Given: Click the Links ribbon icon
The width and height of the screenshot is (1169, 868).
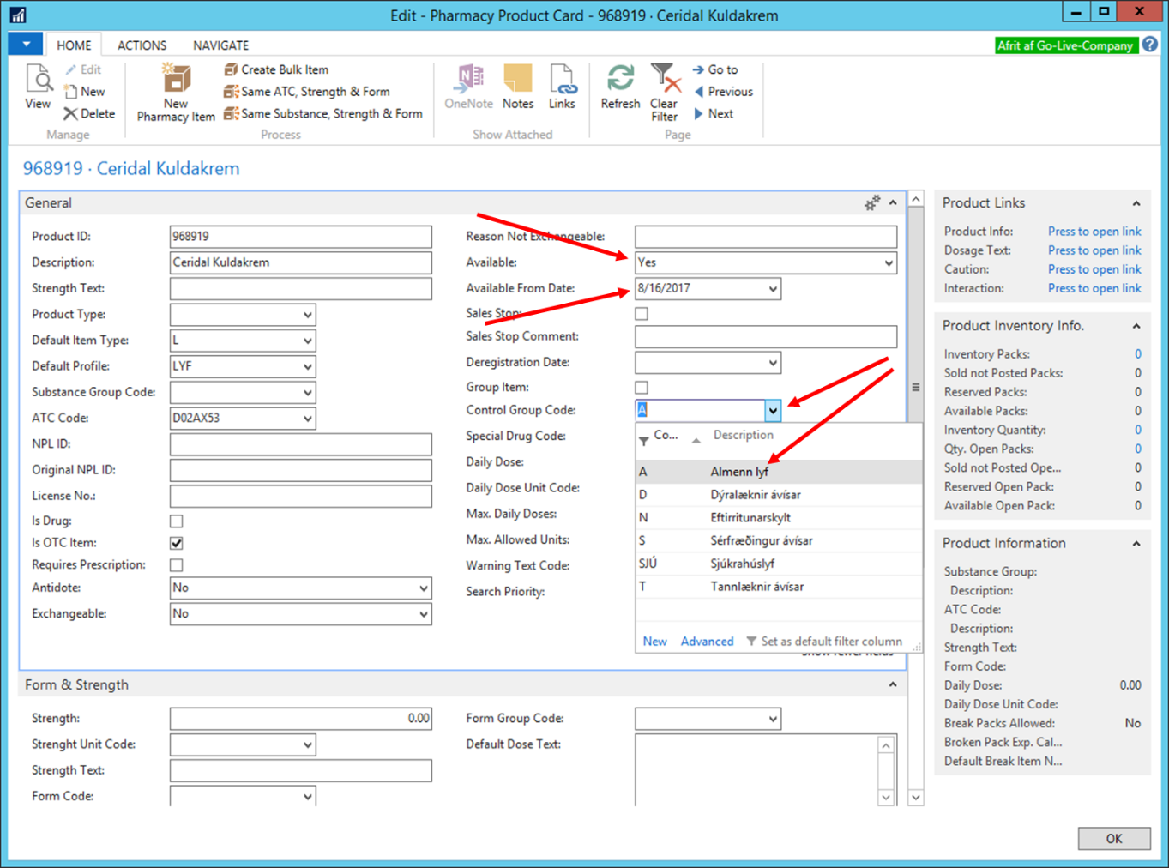Looking at the screenshot, I should coord(562,80).
